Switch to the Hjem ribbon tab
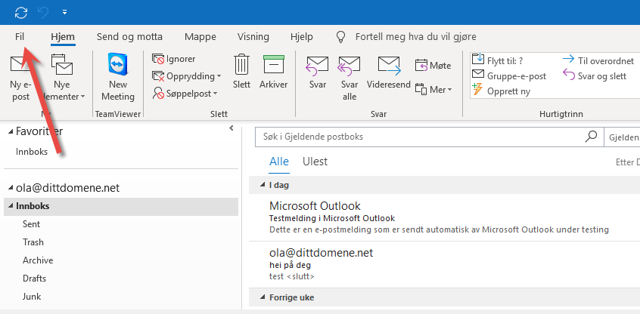This screenshot has height=314, width=640. coord(63,37)
